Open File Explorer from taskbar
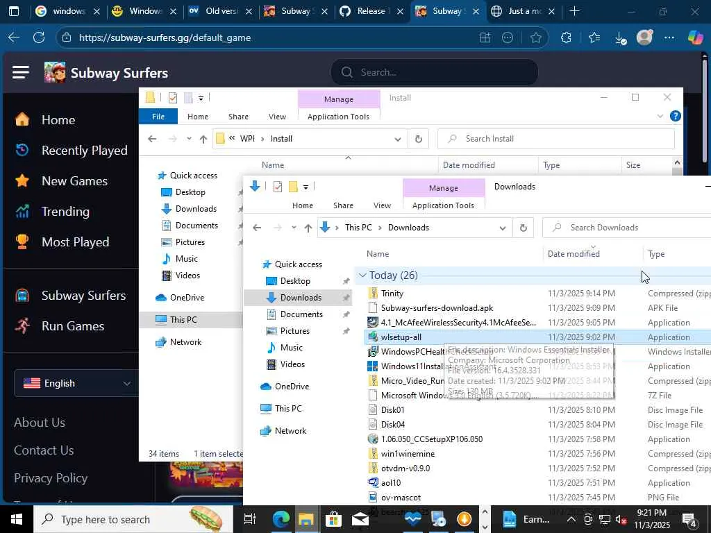The height and width of the screenshot is (533, 711). [x=306, y=519]
